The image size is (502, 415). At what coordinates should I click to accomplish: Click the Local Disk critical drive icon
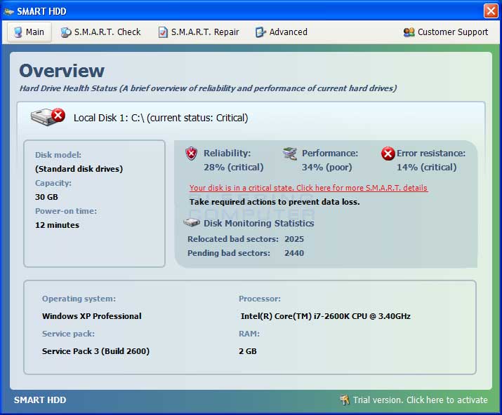click(x=48, y=116)
